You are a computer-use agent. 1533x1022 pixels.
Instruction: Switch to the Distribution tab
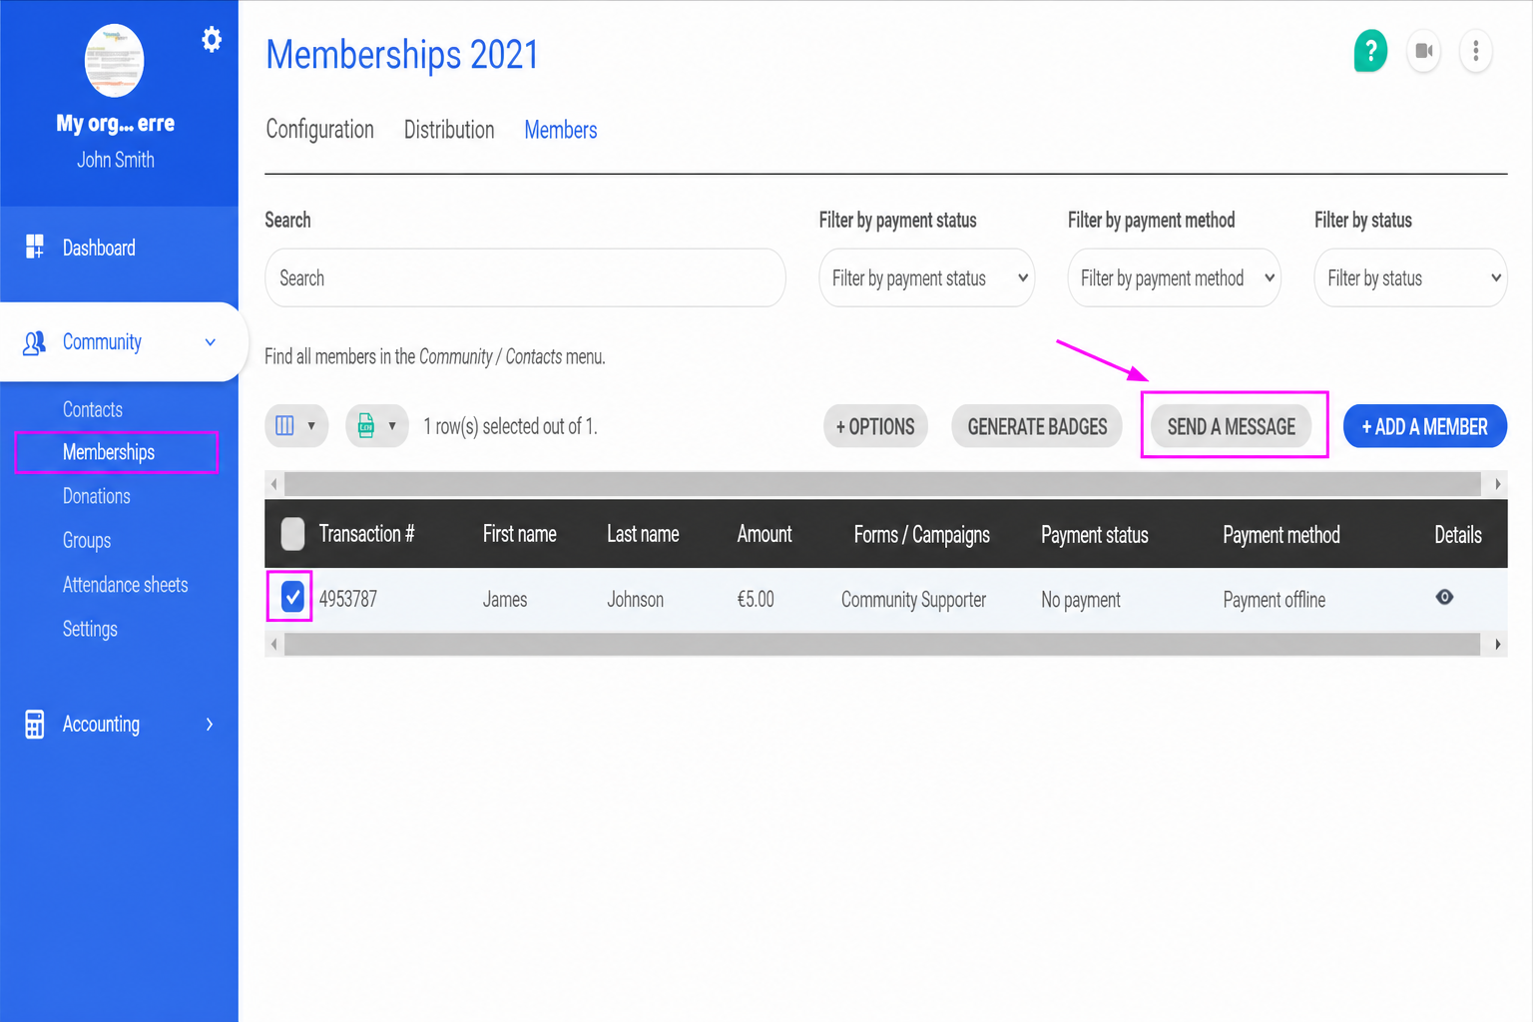pyautogui.click(x=449, y=130)
